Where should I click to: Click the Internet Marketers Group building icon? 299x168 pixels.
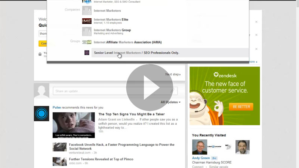pyautogui.click(x=87, y=31)
